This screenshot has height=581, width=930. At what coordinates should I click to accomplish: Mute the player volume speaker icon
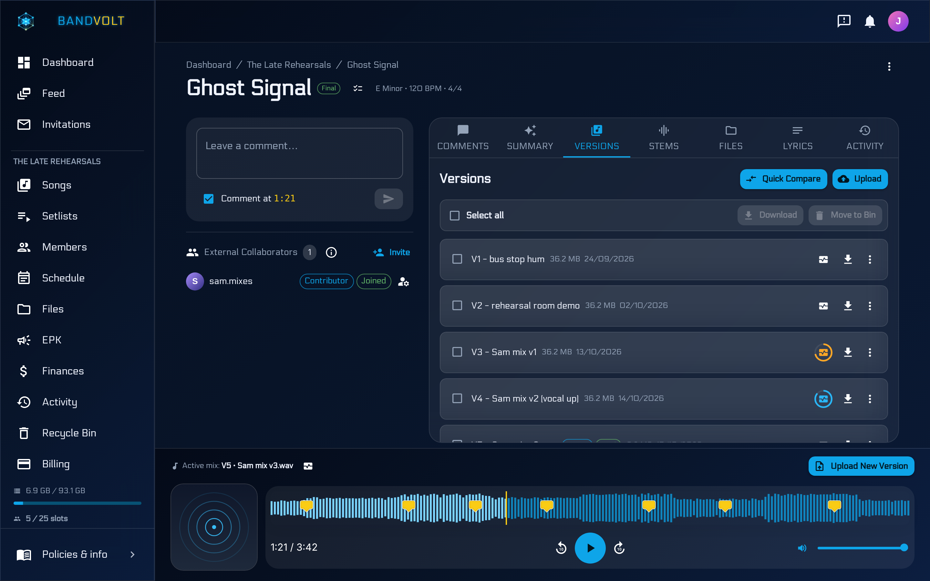pos(802,548)
